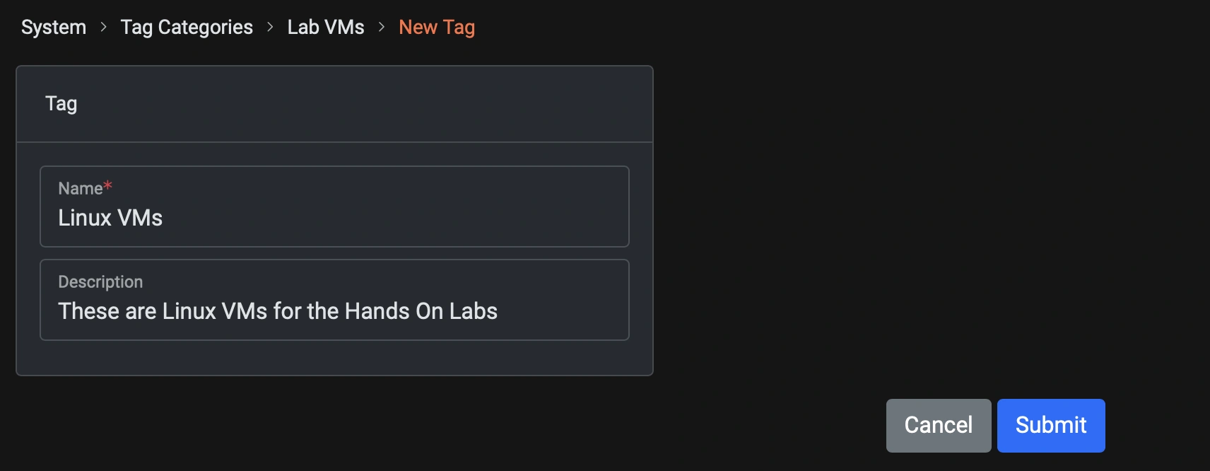Click the Name field label
Screen dimensions: 1210x471
click(x=82, y=188)
